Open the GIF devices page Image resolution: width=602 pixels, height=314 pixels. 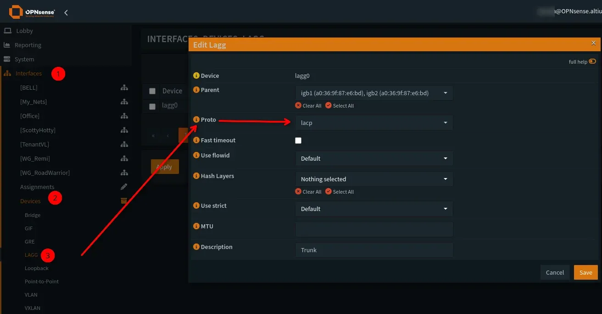click(x=28, y=228)
